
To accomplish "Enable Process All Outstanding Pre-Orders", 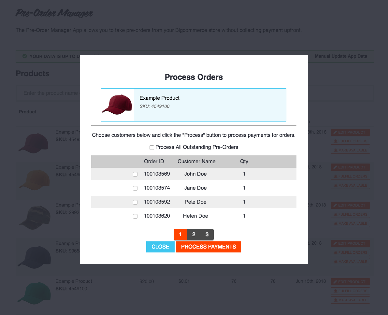I will pos(152,148).
